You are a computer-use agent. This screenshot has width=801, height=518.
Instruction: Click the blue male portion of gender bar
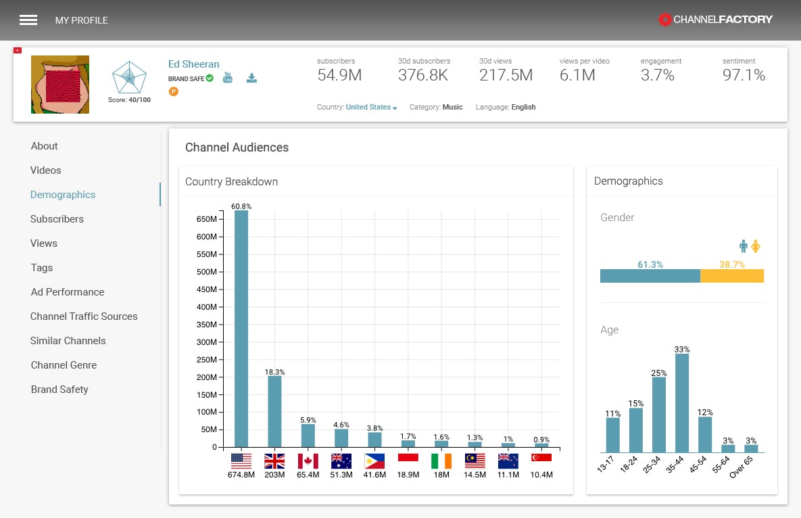point(650,276)
